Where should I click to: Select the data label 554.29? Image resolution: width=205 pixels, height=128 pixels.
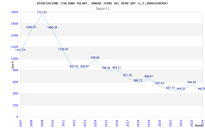click(x=191, y=82)
